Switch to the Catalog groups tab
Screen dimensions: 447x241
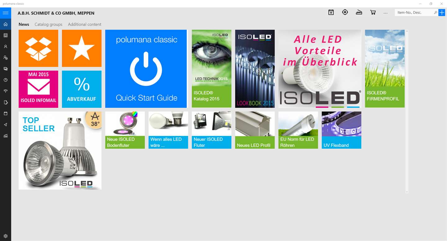(48, 24)
